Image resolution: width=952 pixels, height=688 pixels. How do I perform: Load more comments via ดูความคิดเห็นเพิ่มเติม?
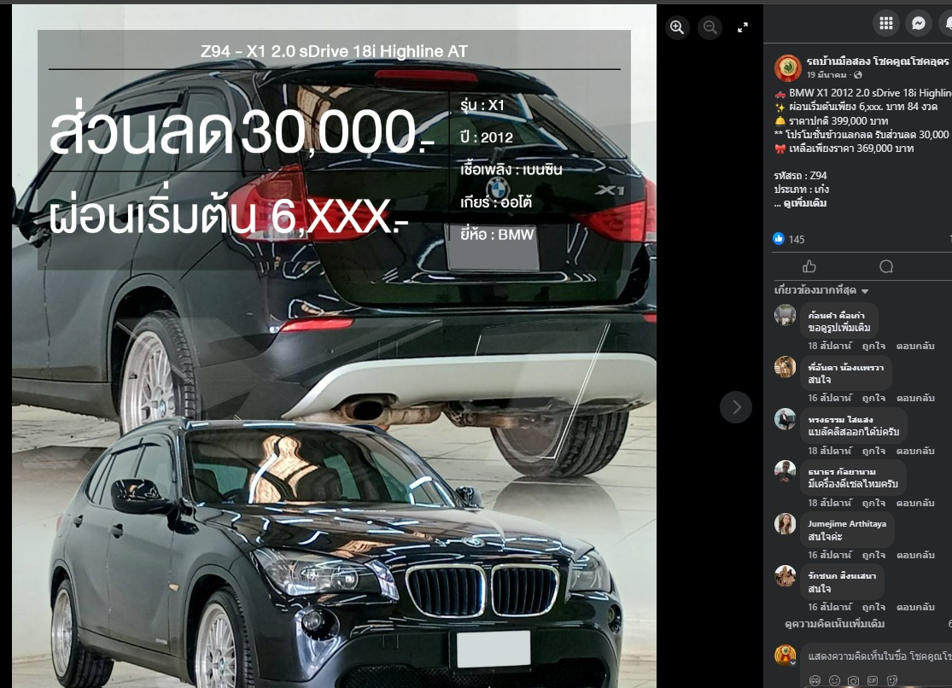834,624
